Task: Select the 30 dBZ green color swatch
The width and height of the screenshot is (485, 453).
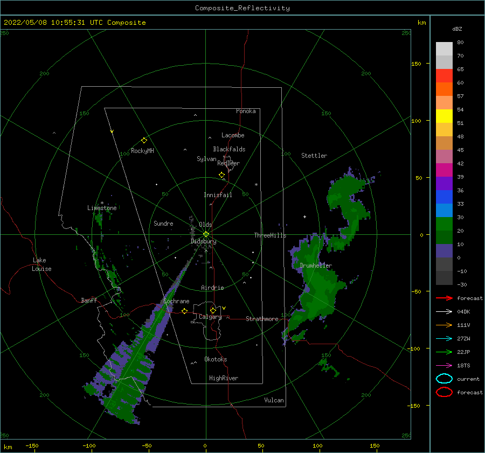Action: coord(444,224)
